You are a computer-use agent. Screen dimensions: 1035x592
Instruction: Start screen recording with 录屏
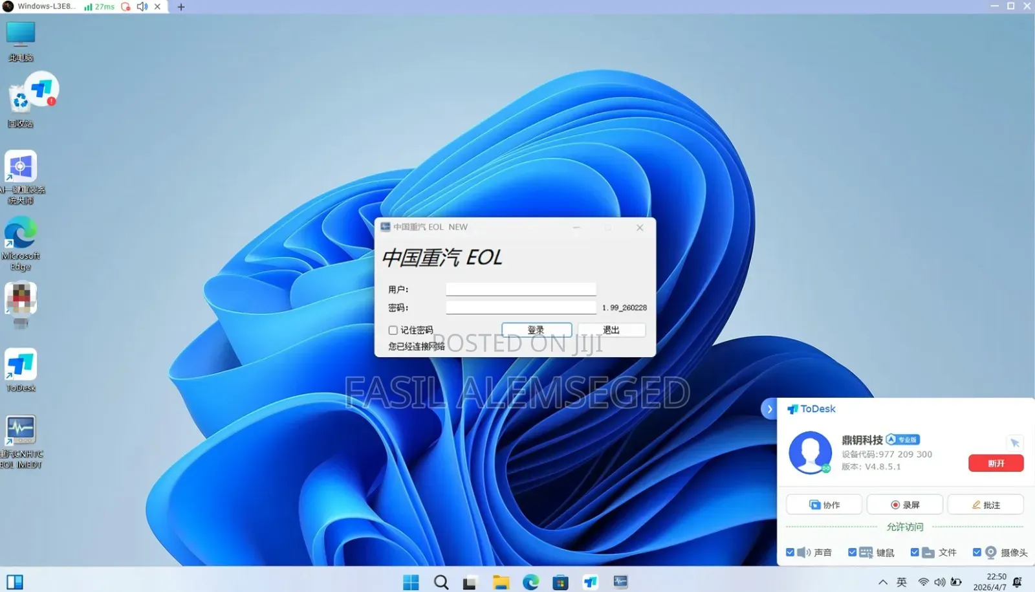point(905,505)
